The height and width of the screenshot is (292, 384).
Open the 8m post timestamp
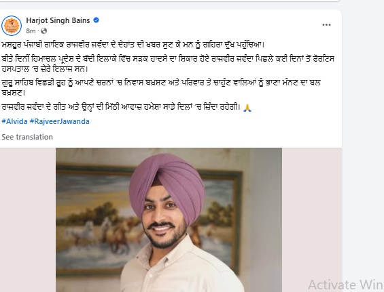coord(31,31)
